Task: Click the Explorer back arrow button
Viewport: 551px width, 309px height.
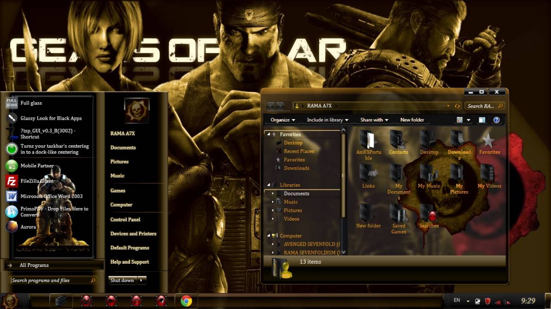Action: point(271,106)
